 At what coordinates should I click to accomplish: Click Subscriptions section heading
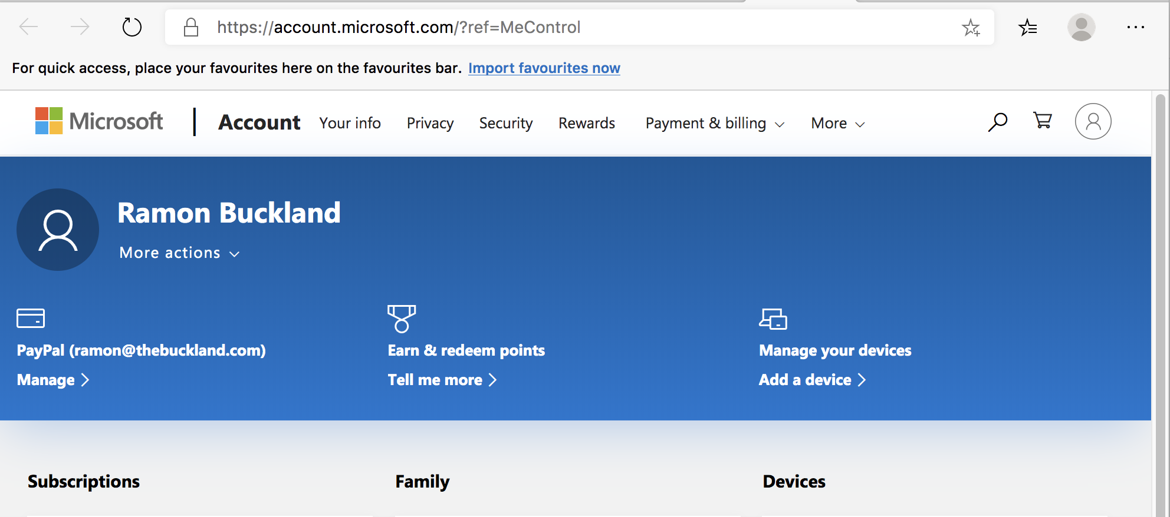(84, 482)
